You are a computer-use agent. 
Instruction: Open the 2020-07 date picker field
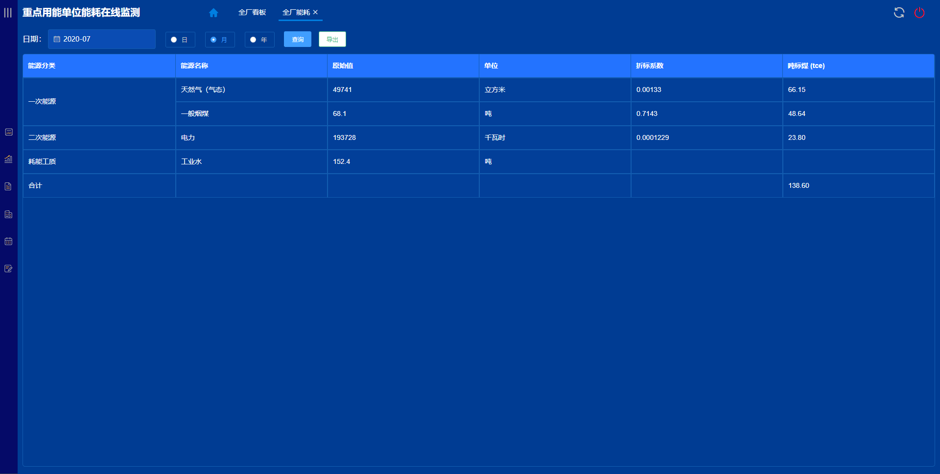(102, 39)
